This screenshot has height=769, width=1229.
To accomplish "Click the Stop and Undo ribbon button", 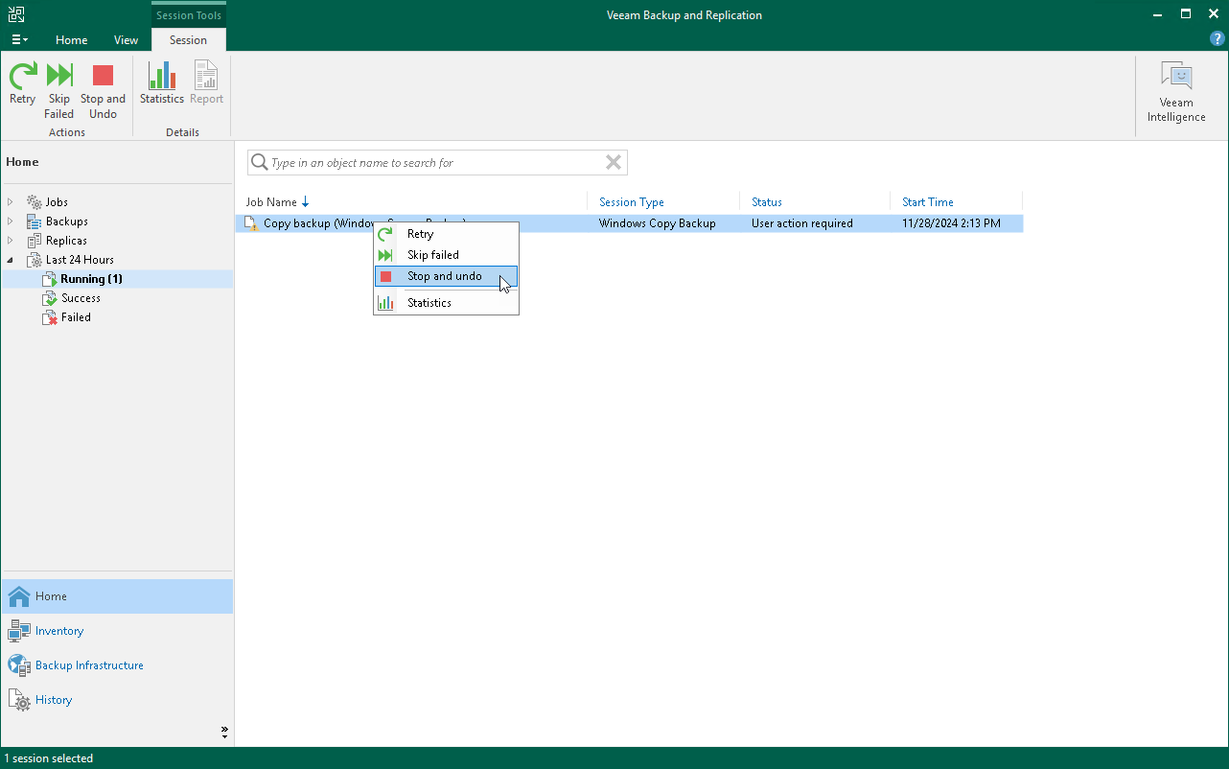I will pos(103,91).
